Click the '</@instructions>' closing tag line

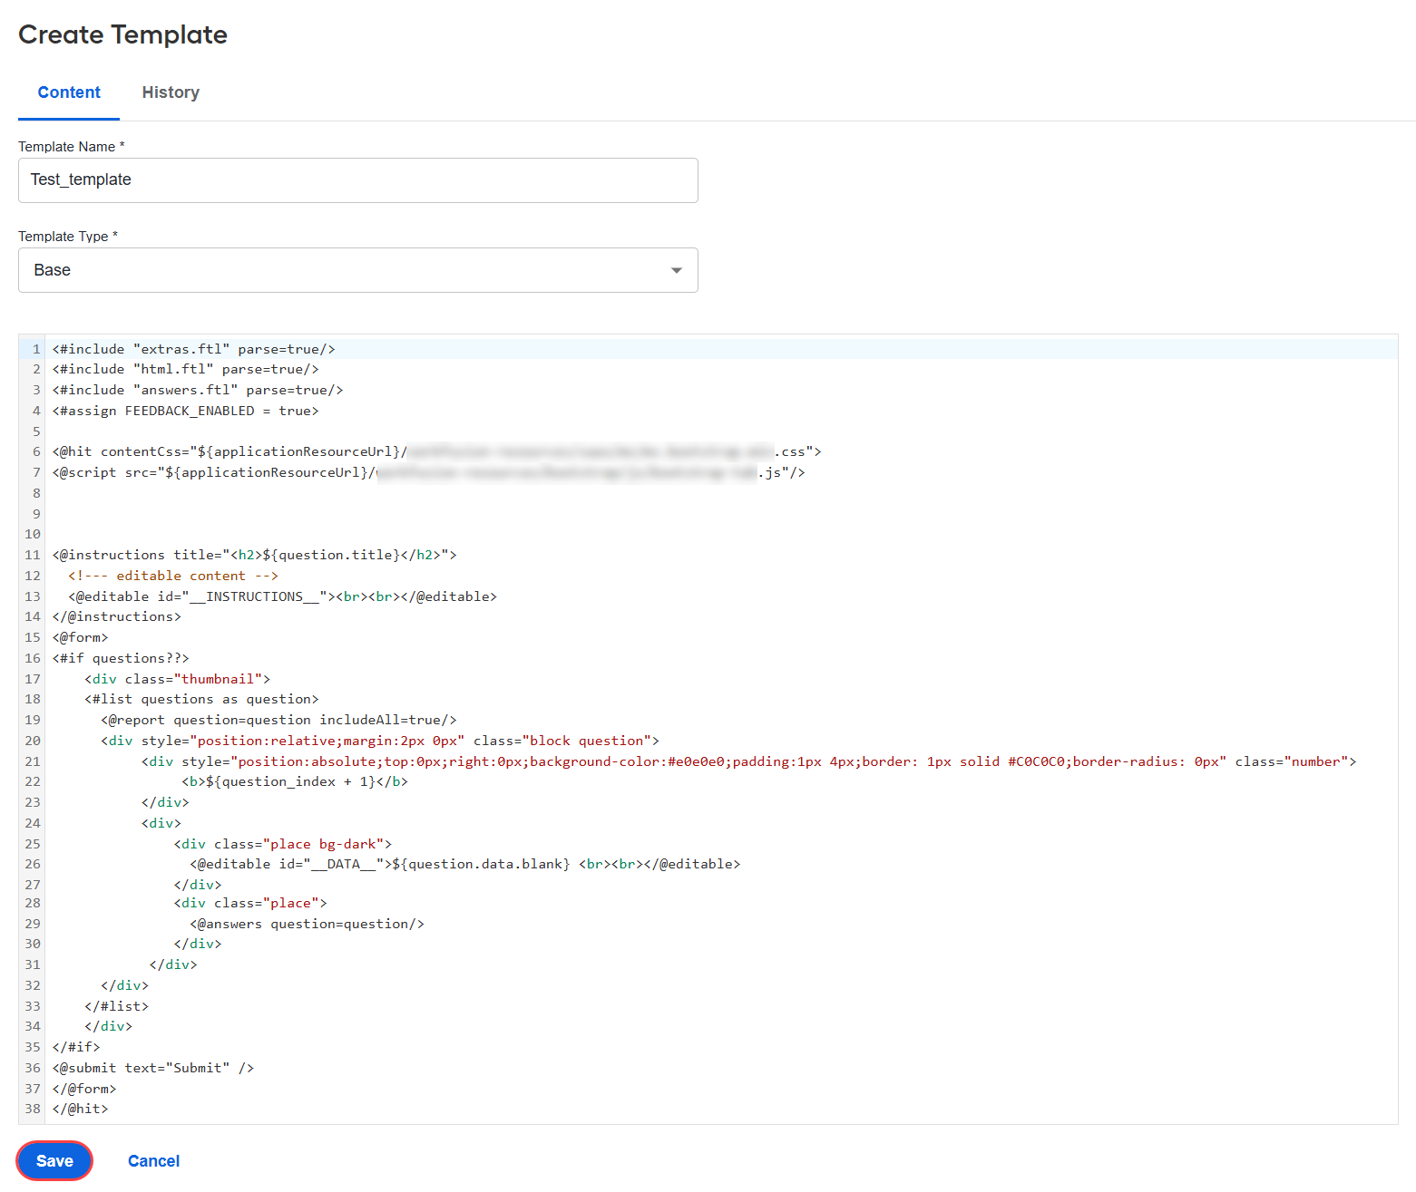pyautogui.click(x=117, y=617)
